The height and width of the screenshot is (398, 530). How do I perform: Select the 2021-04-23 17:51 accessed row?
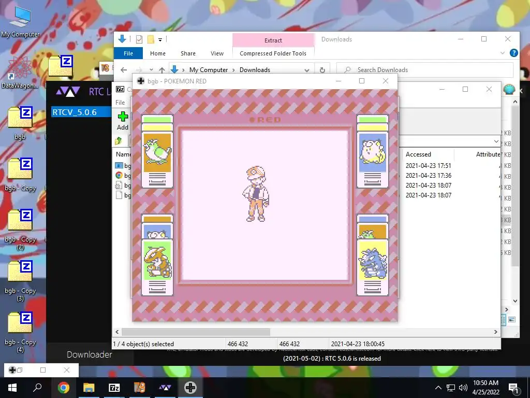click(428, 166)
